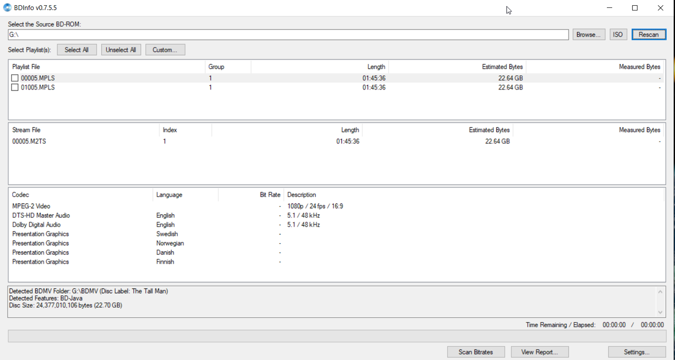Click the Description column header
Image resolution: width=675 pixels, height=360 pixels.
(x=474, y=195)
